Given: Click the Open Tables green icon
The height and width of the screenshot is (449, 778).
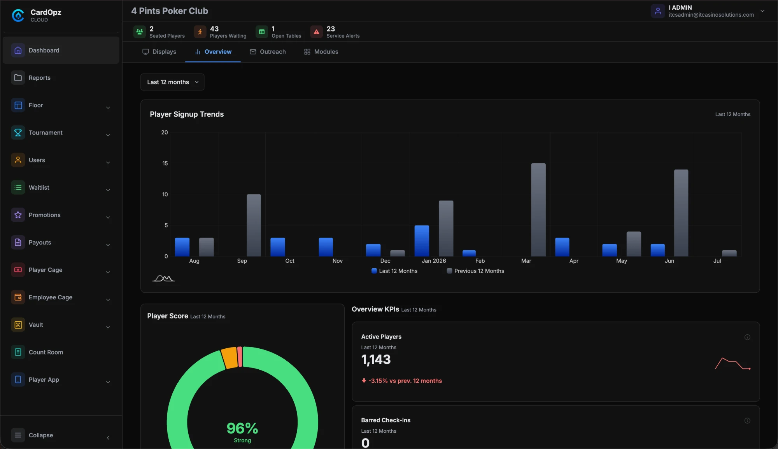Looking at the screenshot, I should 262,32.
